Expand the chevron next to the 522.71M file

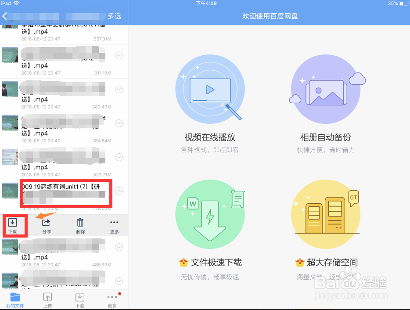point(119,157)
